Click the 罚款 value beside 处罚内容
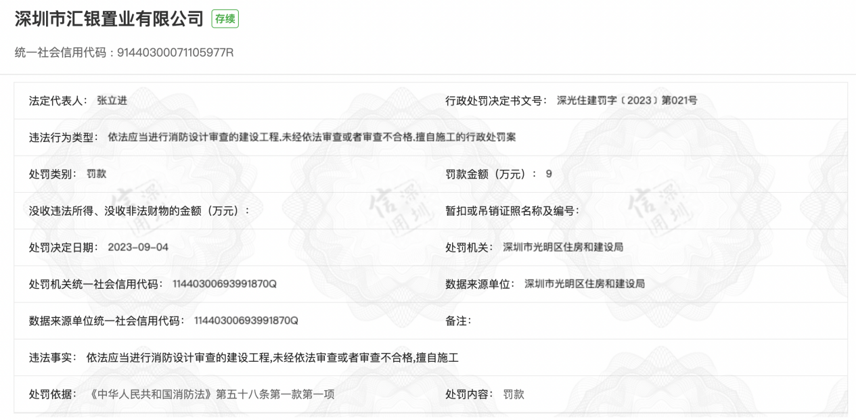This screenshot has width=856, height=420. pyautogui.click(x=514, y=394)
